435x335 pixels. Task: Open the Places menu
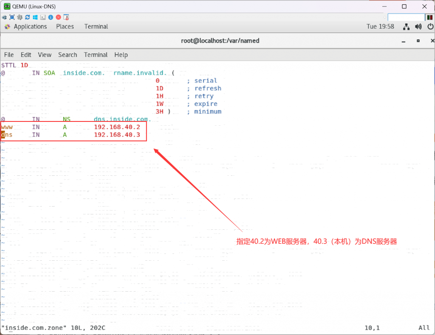(x=65, y=26)
